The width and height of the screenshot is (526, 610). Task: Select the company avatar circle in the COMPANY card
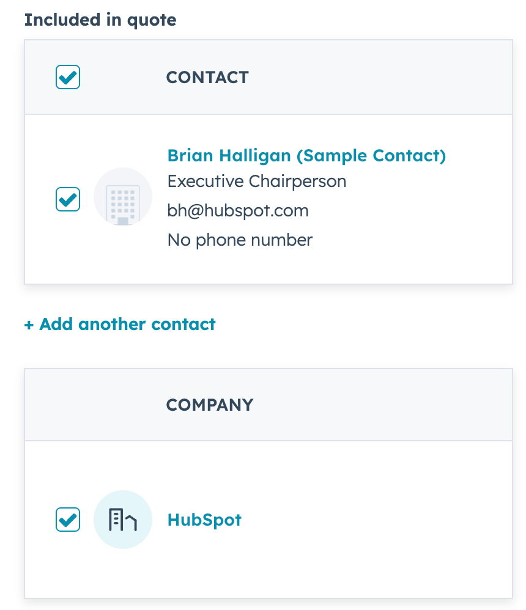click(x=122, y=520)
